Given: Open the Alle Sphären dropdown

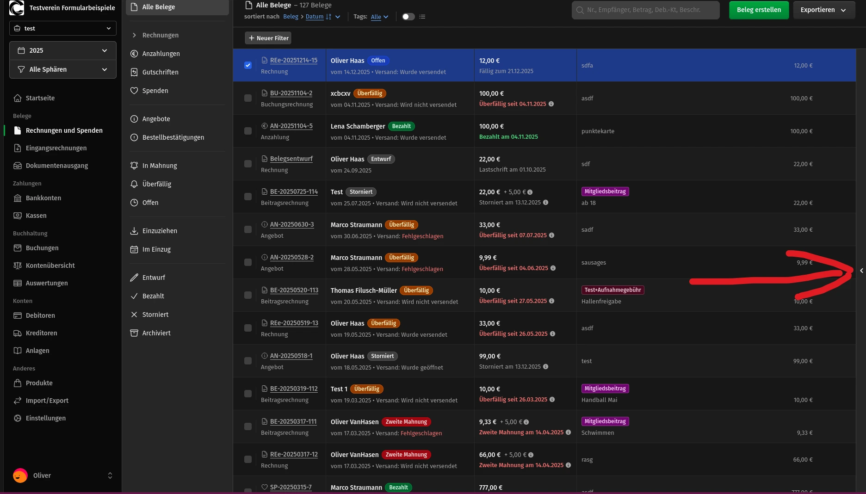Looking at the screenshot, I should pyautogui.click(x=62, y=69).
